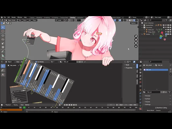The image size is (172, 129).
Task: Hide Stage_Mesh object with eye icon
Action: [166, 32]
